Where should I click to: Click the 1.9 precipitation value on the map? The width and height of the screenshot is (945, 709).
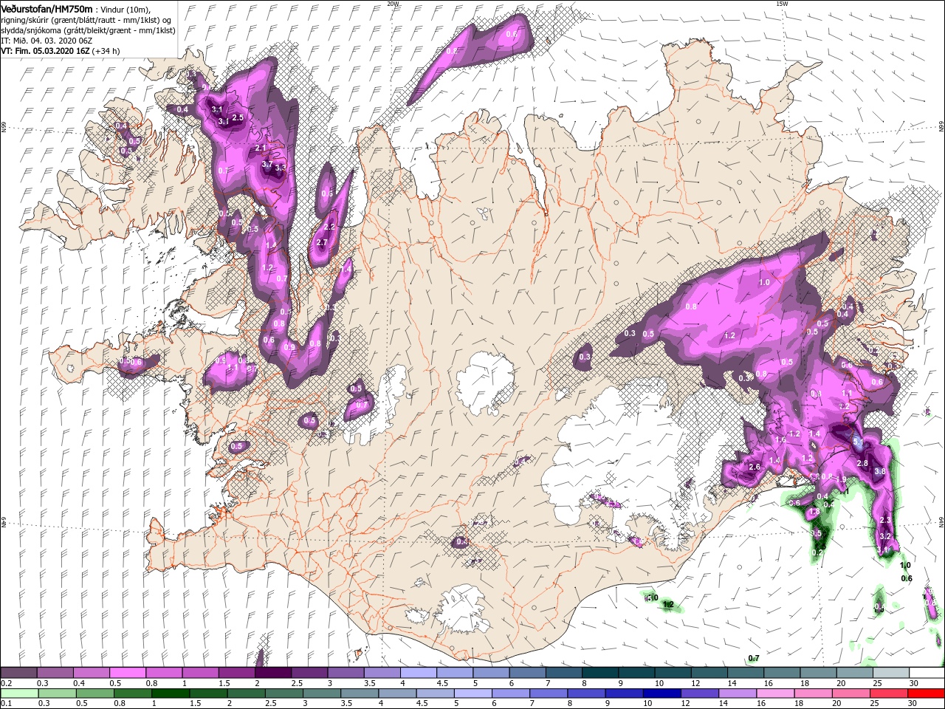point(840,479)
